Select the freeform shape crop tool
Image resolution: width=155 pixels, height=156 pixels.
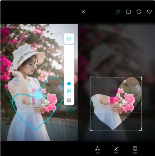[x=118, y=12]
